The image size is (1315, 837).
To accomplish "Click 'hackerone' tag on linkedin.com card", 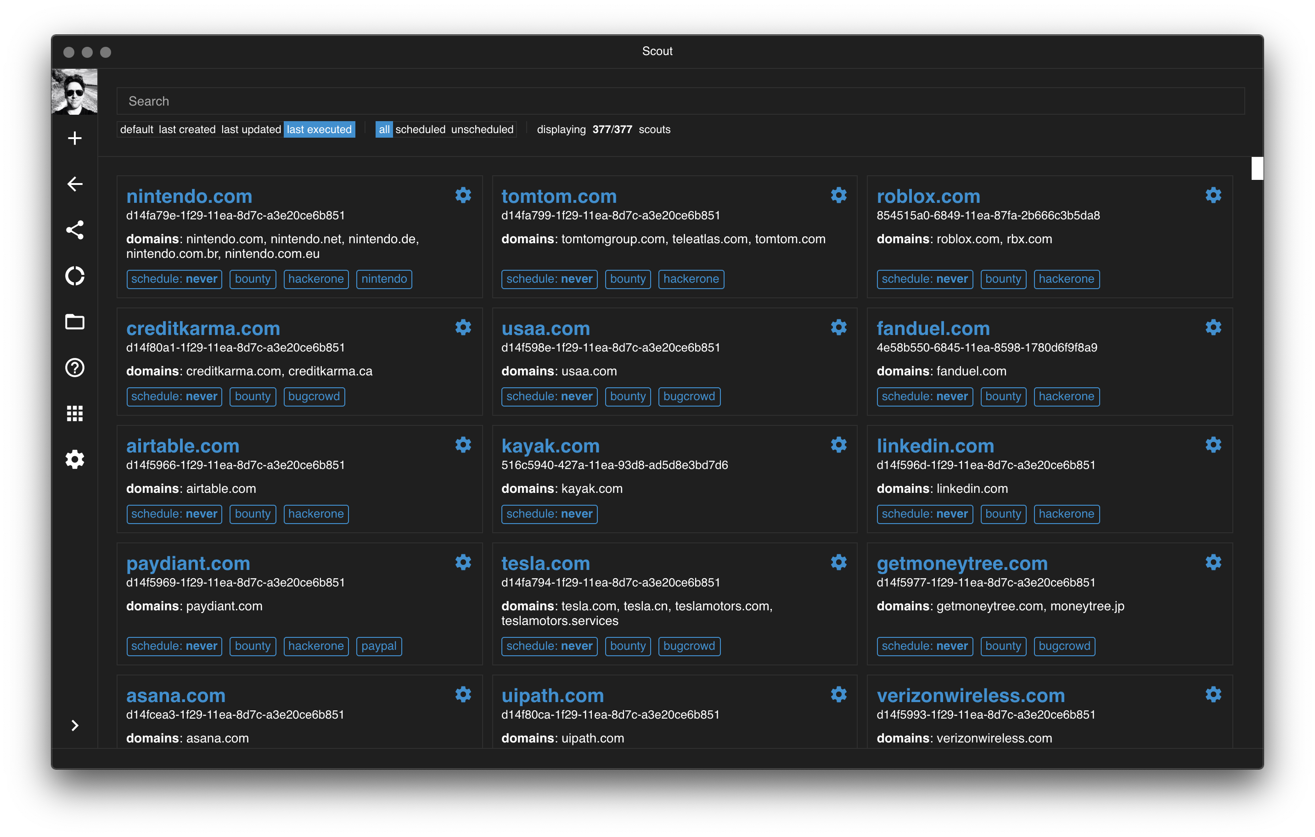I will click(x=1066, y=514).
